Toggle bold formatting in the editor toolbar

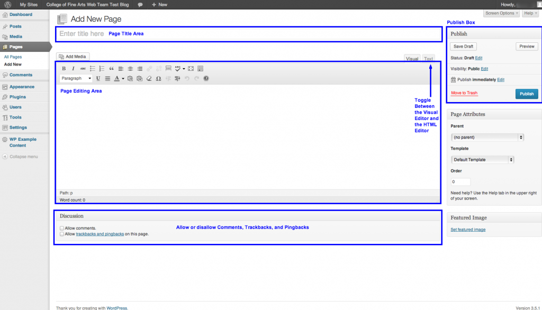click(x=64, y=68)
